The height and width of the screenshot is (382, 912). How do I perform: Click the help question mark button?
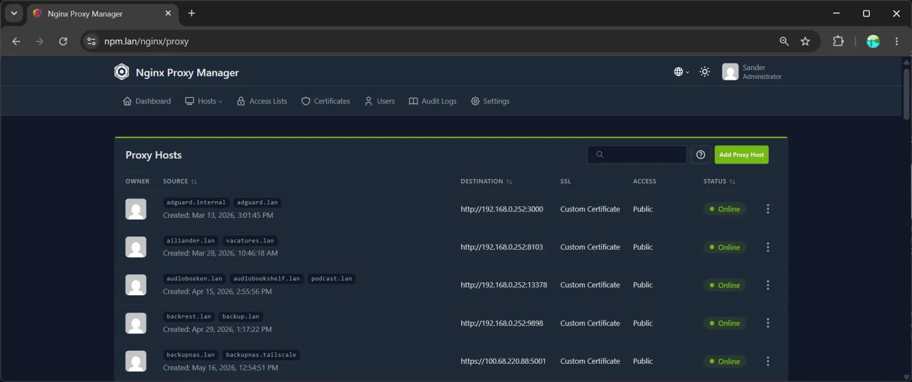pyautogui.click(x=701, y=155)
